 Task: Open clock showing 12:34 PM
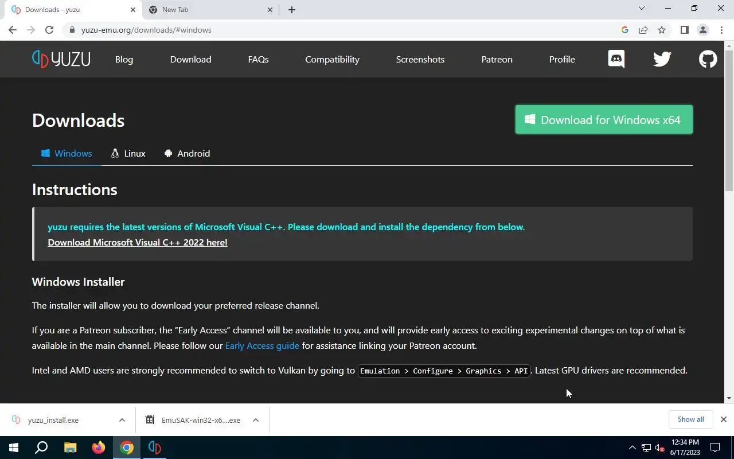coord(685,448)
